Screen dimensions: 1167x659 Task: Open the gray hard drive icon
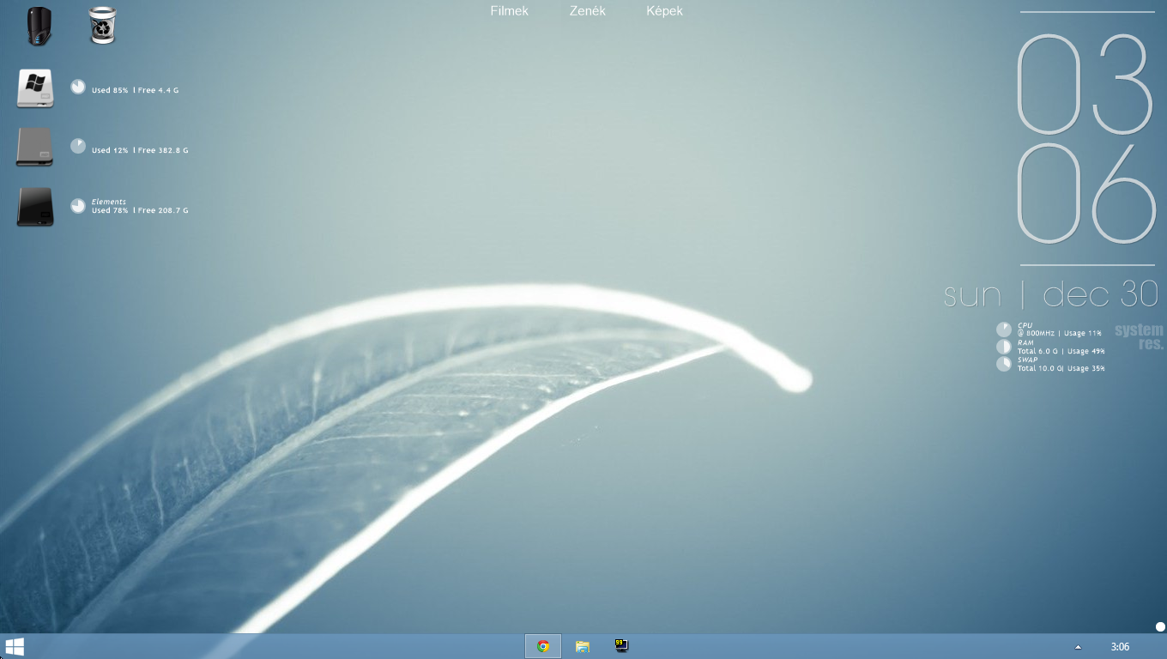coord(35,147)
